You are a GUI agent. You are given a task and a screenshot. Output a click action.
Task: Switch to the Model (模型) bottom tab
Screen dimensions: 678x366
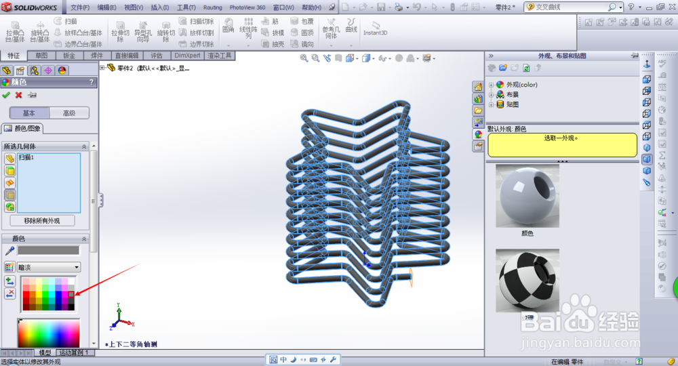click(x=45, y=352)
